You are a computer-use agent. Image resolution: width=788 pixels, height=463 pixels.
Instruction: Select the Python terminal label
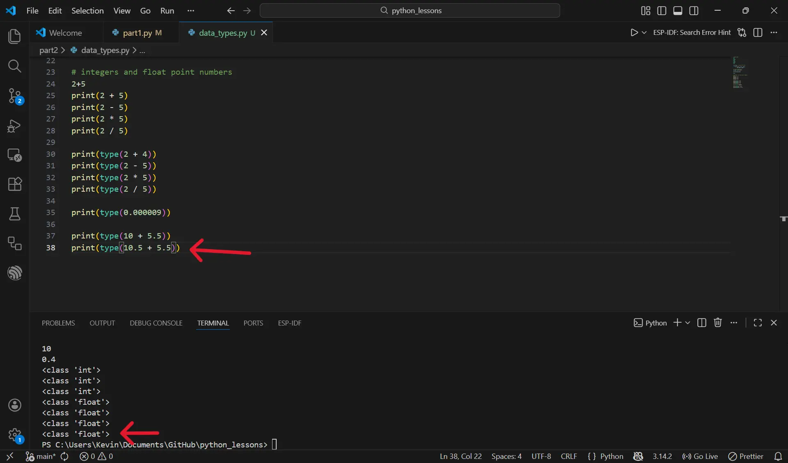tap(650, 323)
